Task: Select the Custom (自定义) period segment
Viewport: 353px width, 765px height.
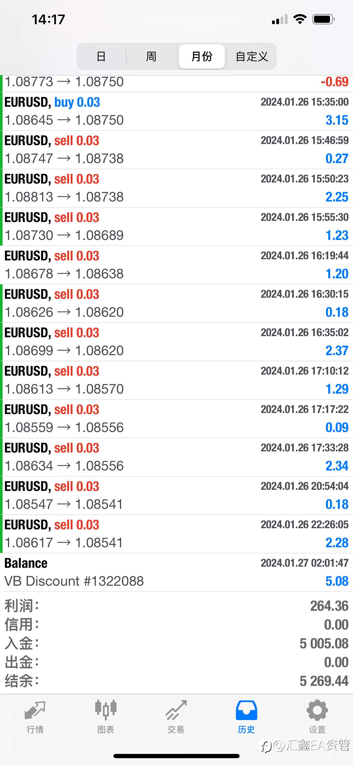Action: pyautogui.click(x=252, y=56)
